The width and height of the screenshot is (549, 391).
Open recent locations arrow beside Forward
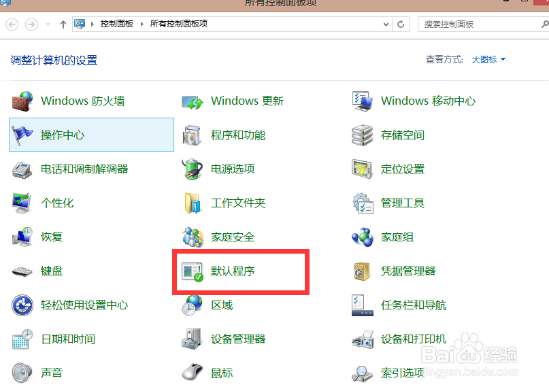click(48, 24)
